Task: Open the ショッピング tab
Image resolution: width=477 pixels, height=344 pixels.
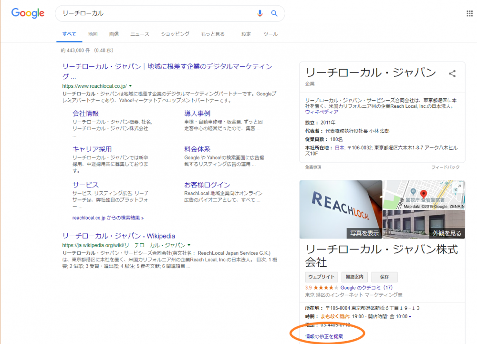Action: click(175, 34)
